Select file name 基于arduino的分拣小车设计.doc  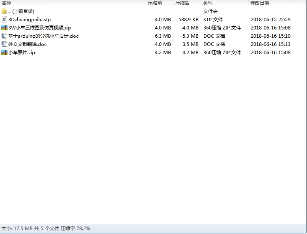coord(43,36)
